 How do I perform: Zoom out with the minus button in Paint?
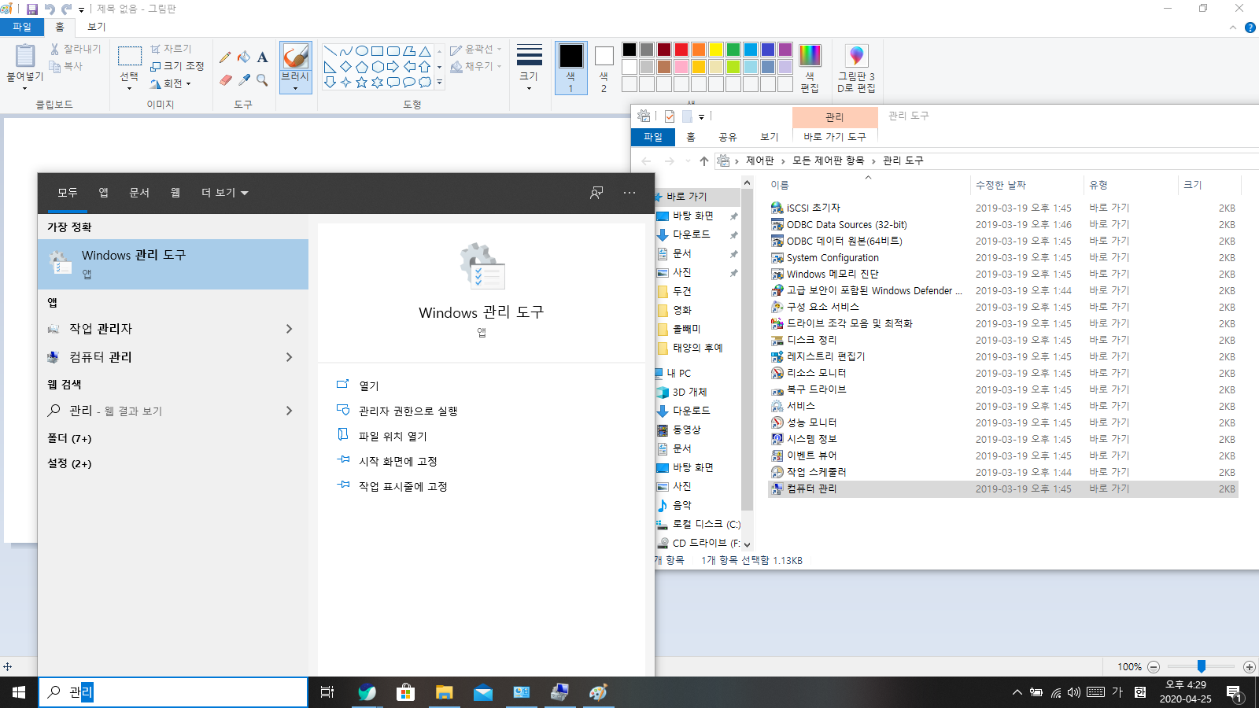(1154, 666)
